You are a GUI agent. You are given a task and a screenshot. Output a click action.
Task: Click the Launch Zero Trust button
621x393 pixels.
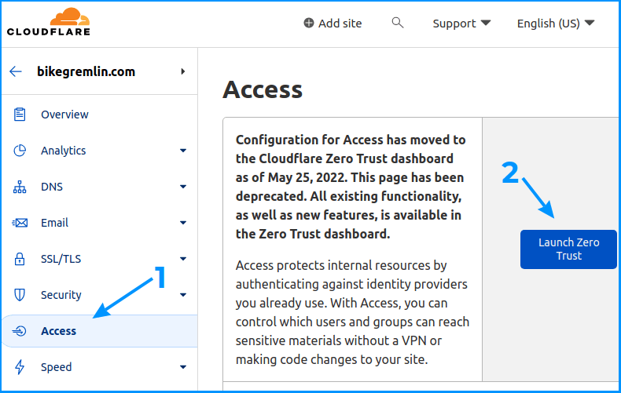[x=568, y=249]
